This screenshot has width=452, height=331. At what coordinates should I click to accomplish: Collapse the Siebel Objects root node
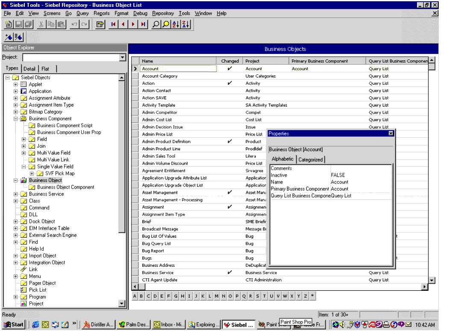8,77
